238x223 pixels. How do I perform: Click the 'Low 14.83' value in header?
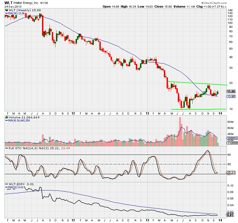tap(145, 6)
